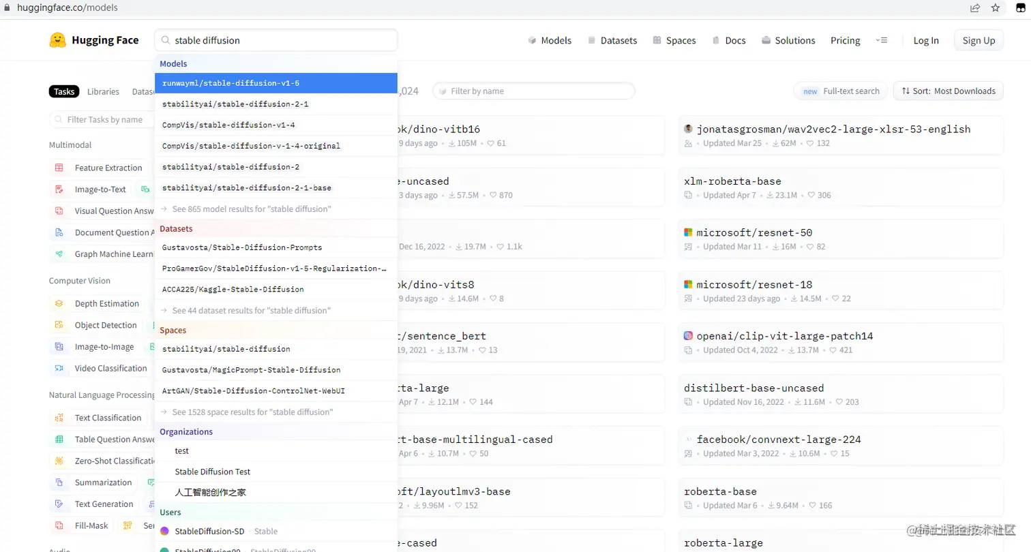Viewport: 1031px width, 552px height.
Task: Open Stable Diffusion Test organization
Action: [276, 472]
